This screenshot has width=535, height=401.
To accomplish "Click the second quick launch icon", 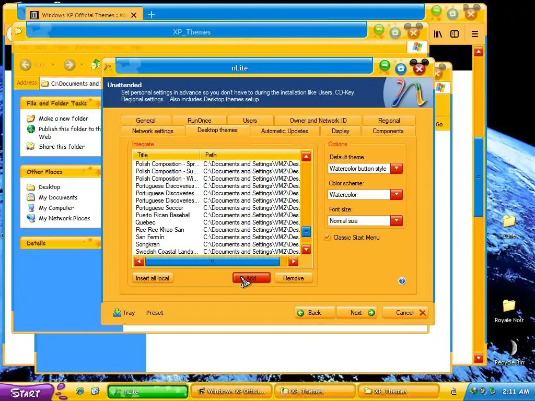I will pyautogui.click(x=95, y=391).
